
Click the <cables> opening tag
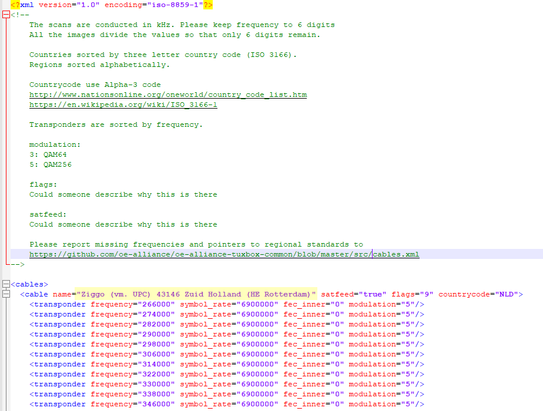coord(29,284)
